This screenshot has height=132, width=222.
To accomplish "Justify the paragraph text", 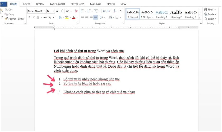I will point(96,17).
